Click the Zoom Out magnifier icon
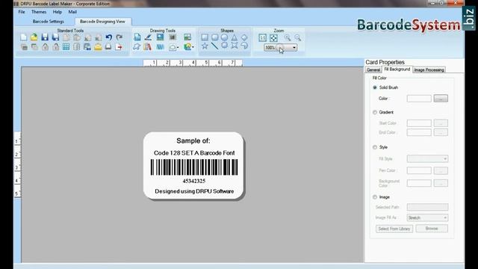Screen dimensions: 478x269 pyautogui.click(x=298, y=37)
